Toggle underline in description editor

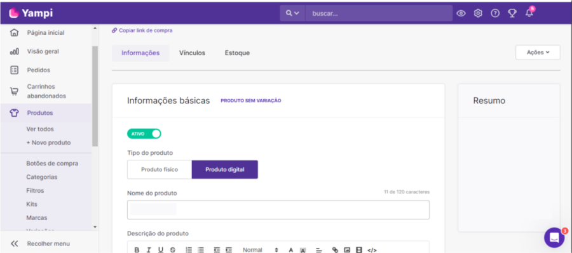161,250
